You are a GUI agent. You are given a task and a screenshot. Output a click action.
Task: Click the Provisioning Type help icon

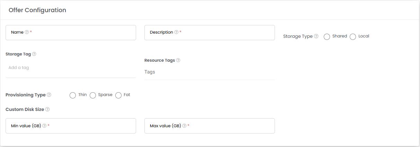49,95
